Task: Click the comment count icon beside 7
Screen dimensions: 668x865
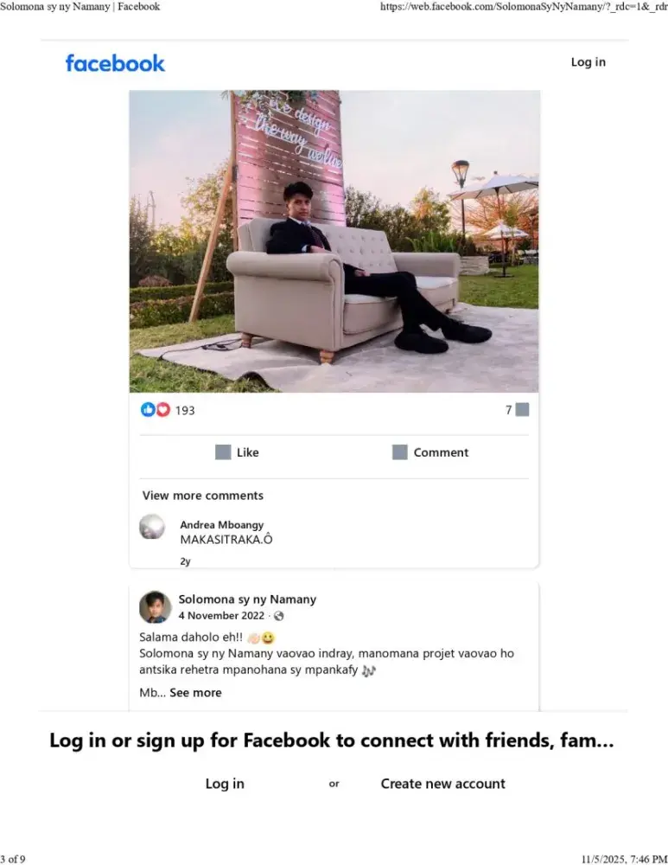Action: click(523, 409)
